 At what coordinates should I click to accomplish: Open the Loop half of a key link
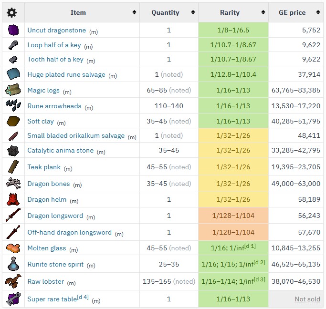(54, 45)
